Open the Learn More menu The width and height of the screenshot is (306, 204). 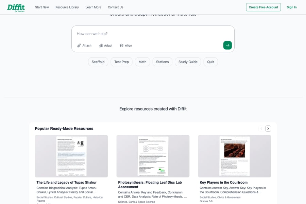(x=93, y=7)
